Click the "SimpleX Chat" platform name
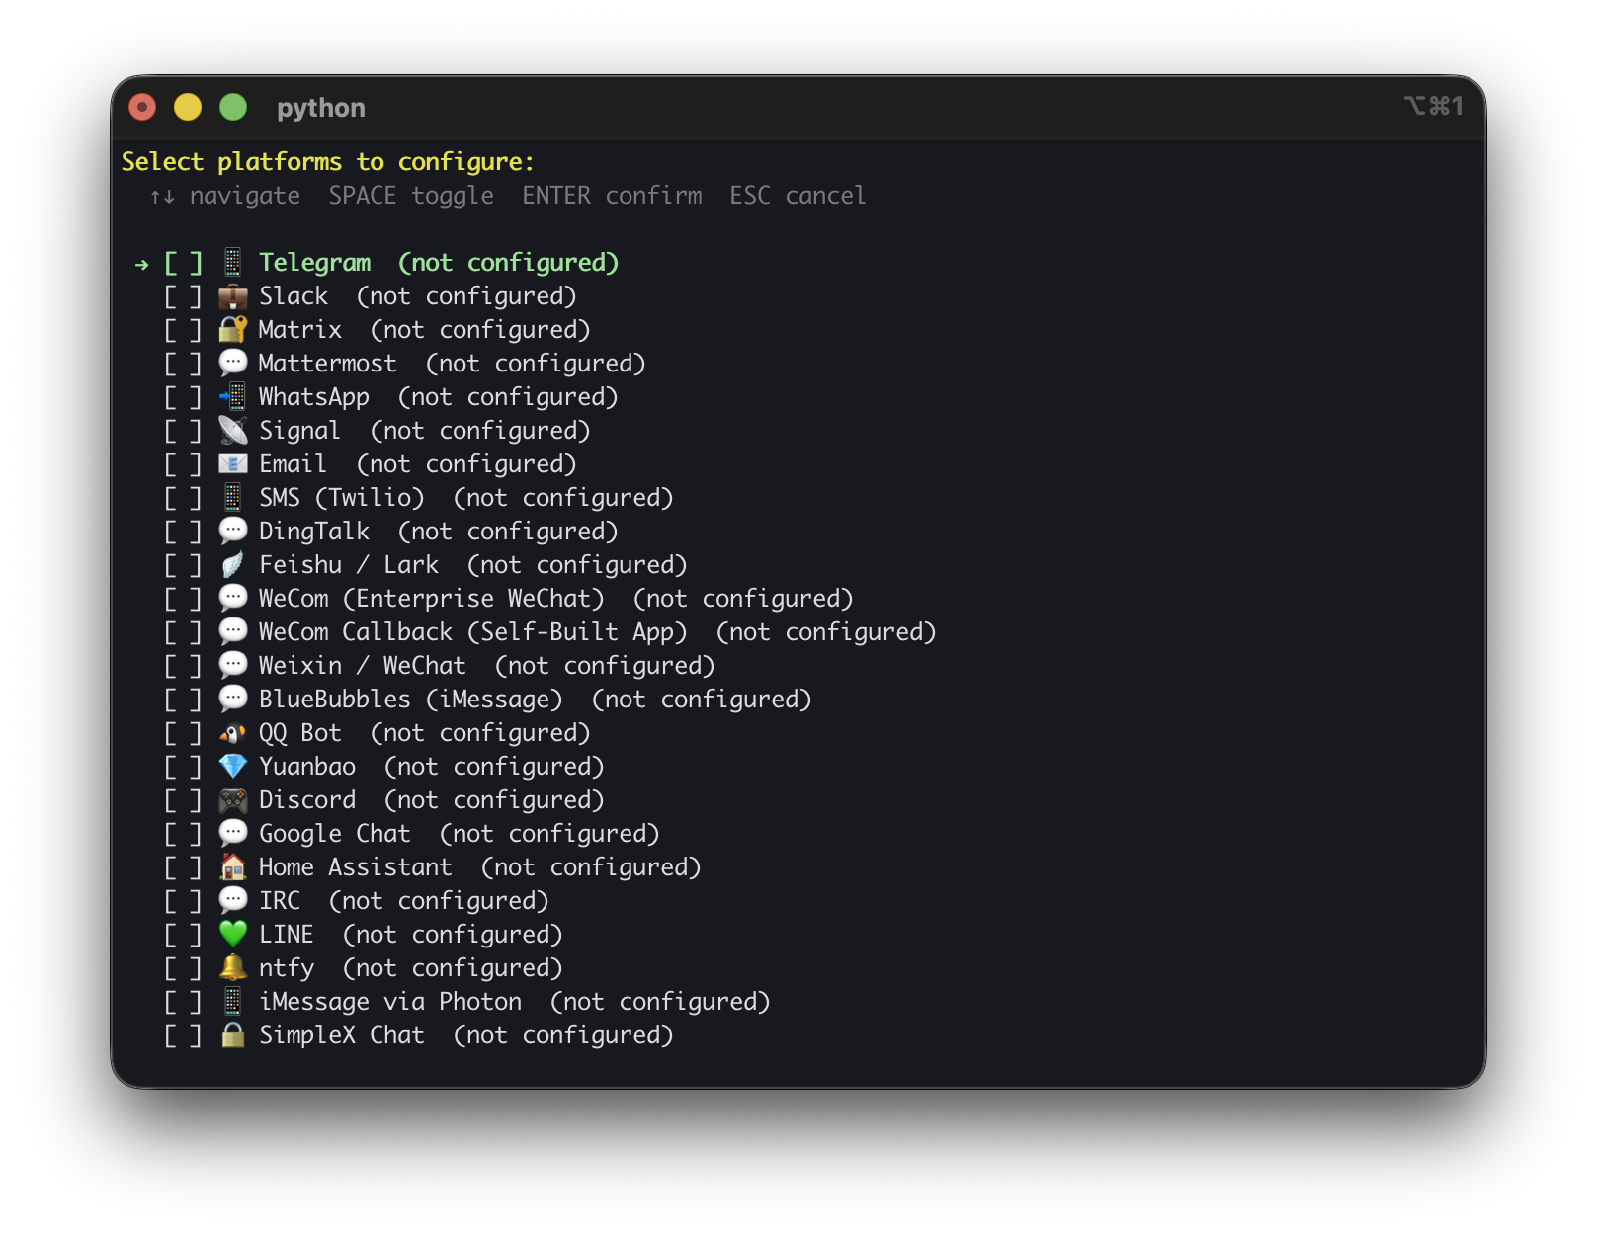This screenshot has width=1597, height=1235. pyautogui.click(x=342, y=1035)
